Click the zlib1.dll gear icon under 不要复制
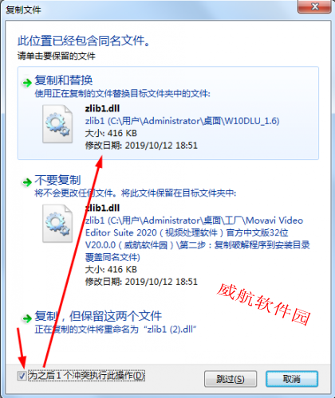The image size is (335, 398). [57, 224]
